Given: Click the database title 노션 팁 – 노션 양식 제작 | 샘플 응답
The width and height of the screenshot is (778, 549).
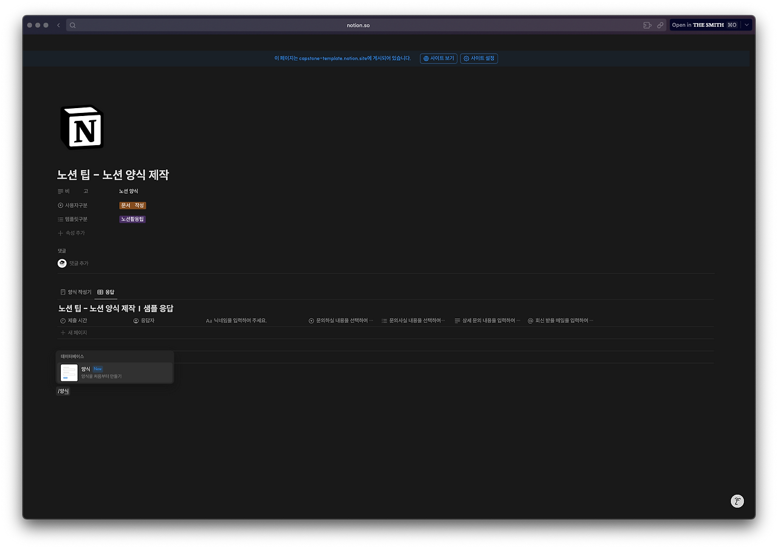Looking at the screenshot, I should coord(116,309).
